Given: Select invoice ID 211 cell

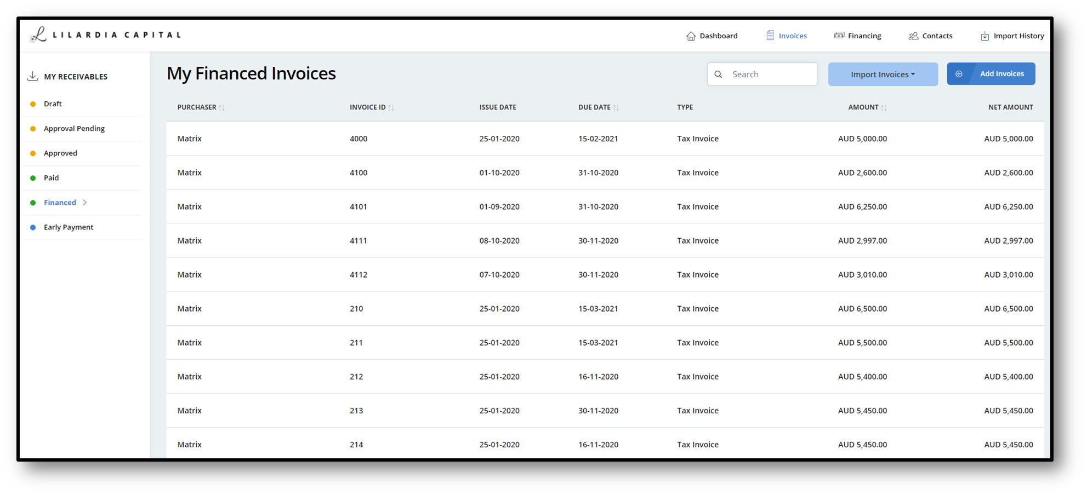Looking at the screenshot, I should pos(356,342).
